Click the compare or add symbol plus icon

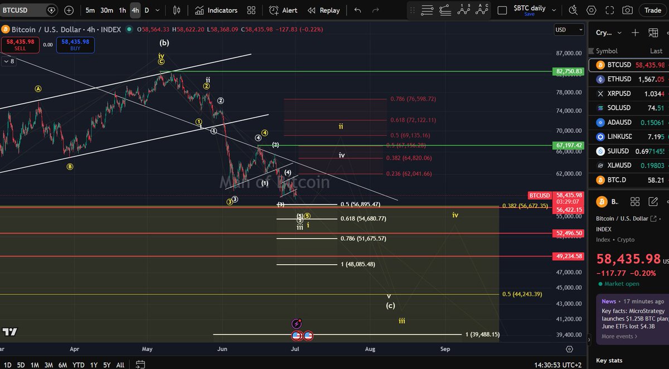click(x=69, y=10)
